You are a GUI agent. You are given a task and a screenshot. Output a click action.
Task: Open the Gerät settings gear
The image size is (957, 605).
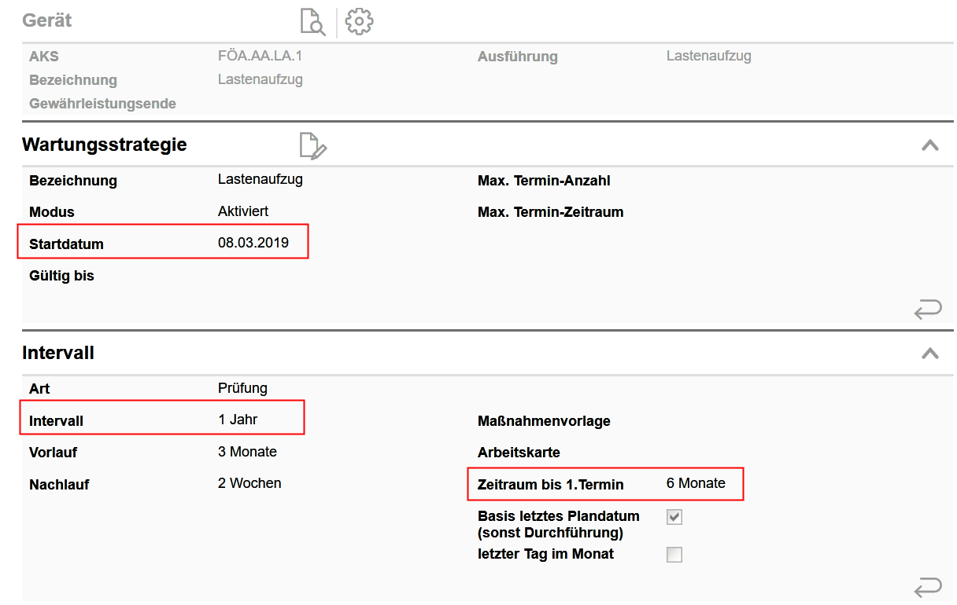coord(359,21)
